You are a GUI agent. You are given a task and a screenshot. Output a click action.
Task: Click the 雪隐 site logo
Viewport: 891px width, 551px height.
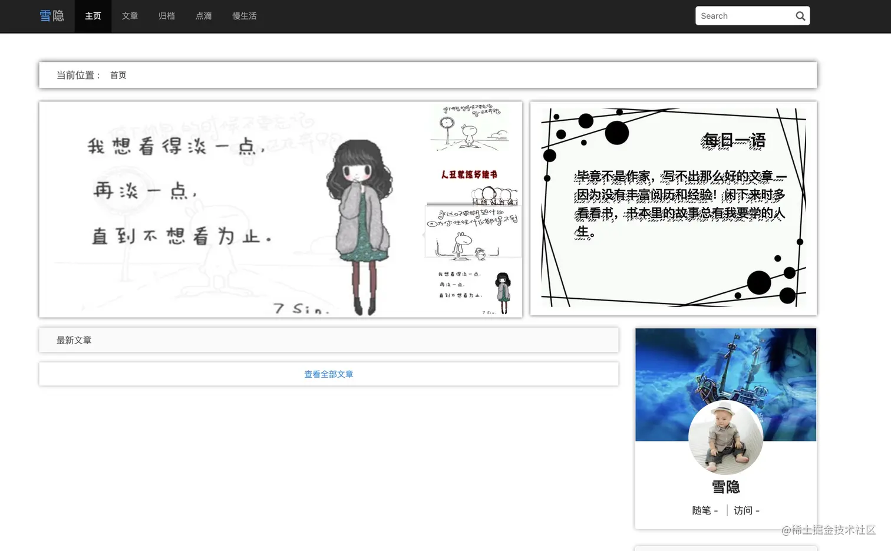(52, 16)
